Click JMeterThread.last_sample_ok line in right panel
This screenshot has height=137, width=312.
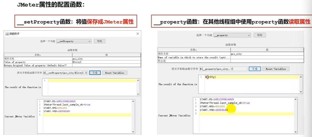(x=225, y=103)
